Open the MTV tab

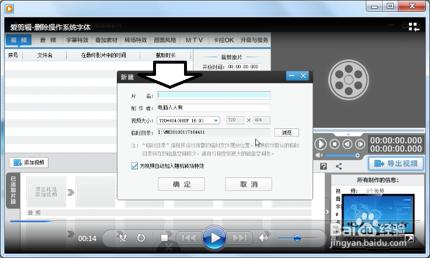click(x=194, y=40)
